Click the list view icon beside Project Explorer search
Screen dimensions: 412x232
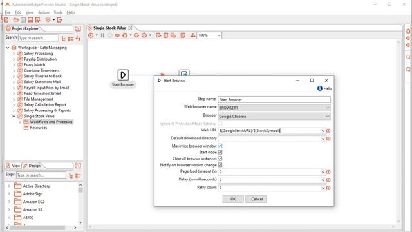pyautogui.click(x=71, y=39)
